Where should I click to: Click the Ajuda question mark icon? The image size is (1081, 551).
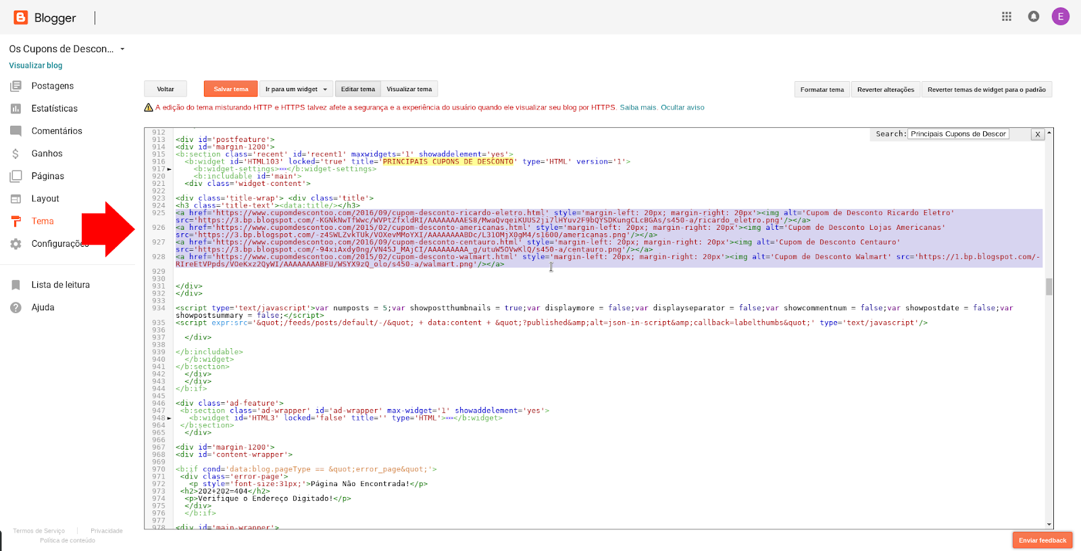tap(16, 308)
